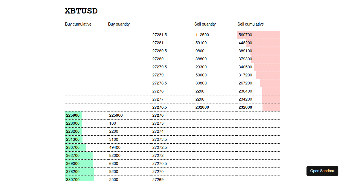Click the XBTUSD heading
Viewport: 345px width, 181px height.
click(x=81, y=11)
